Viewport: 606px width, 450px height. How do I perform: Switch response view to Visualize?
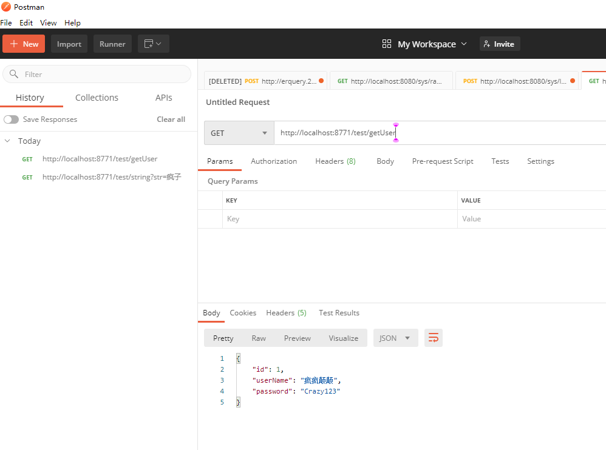343,338
